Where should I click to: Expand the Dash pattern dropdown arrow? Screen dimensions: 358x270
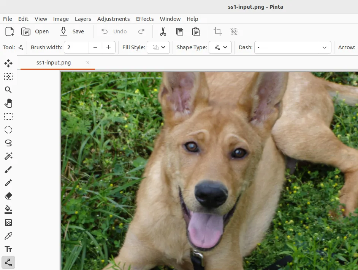point(325,47)
